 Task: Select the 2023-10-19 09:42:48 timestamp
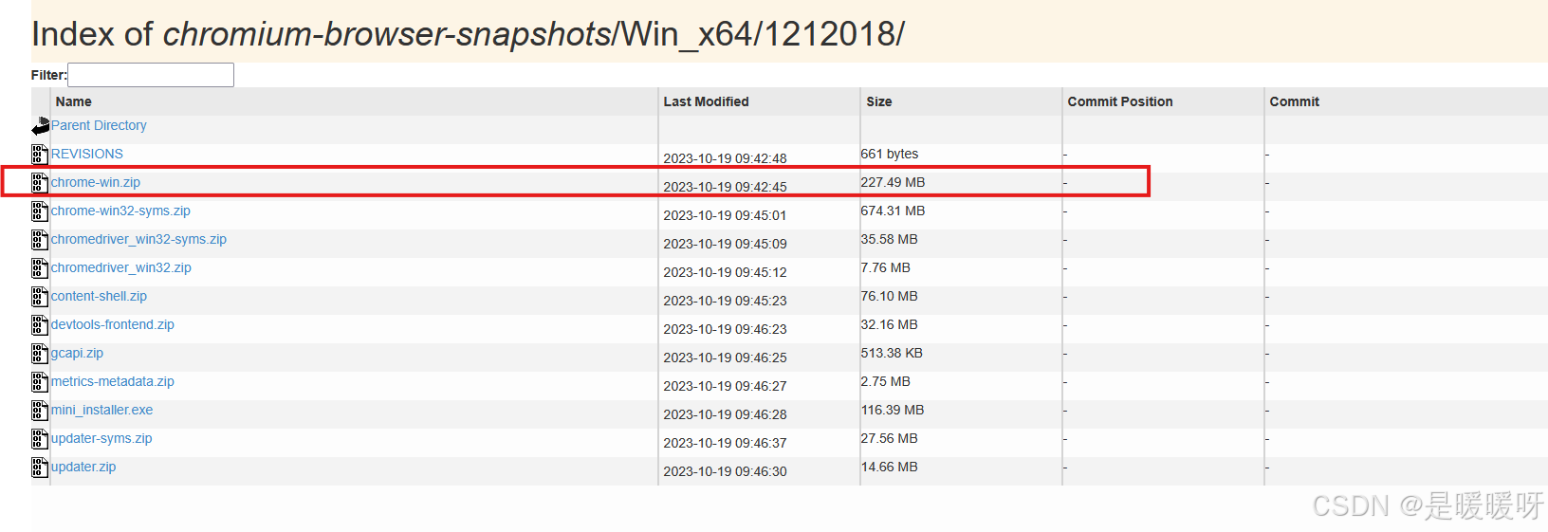coord(725,158)
